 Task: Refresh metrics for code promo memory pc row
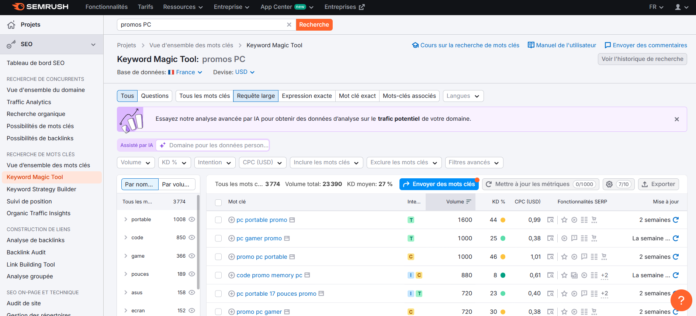[x=676, y=275]
